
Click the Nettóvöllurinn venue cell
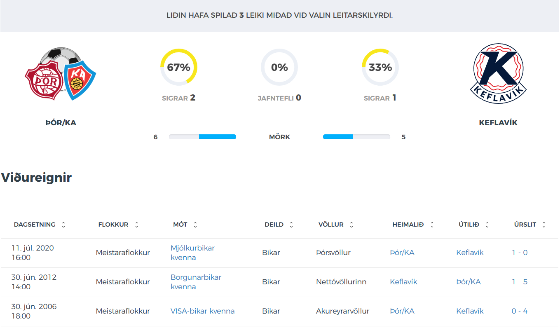tap(341, 282)
